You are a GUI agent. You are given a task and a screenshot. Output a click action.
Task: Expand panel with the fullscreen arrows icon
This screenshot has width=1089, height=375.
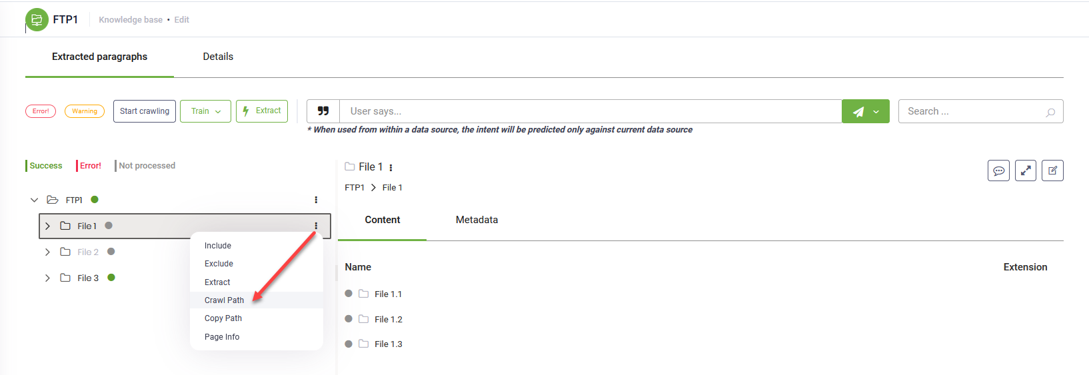(x=1026, y=171)
